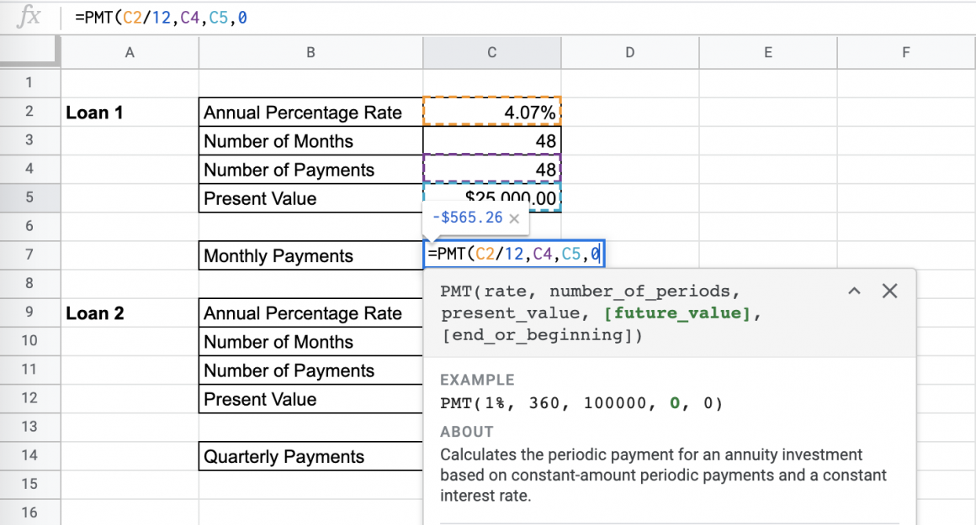Select the 4.07% rate cell
This screenshot has height=525, width=976.
(x=491, y=112)
